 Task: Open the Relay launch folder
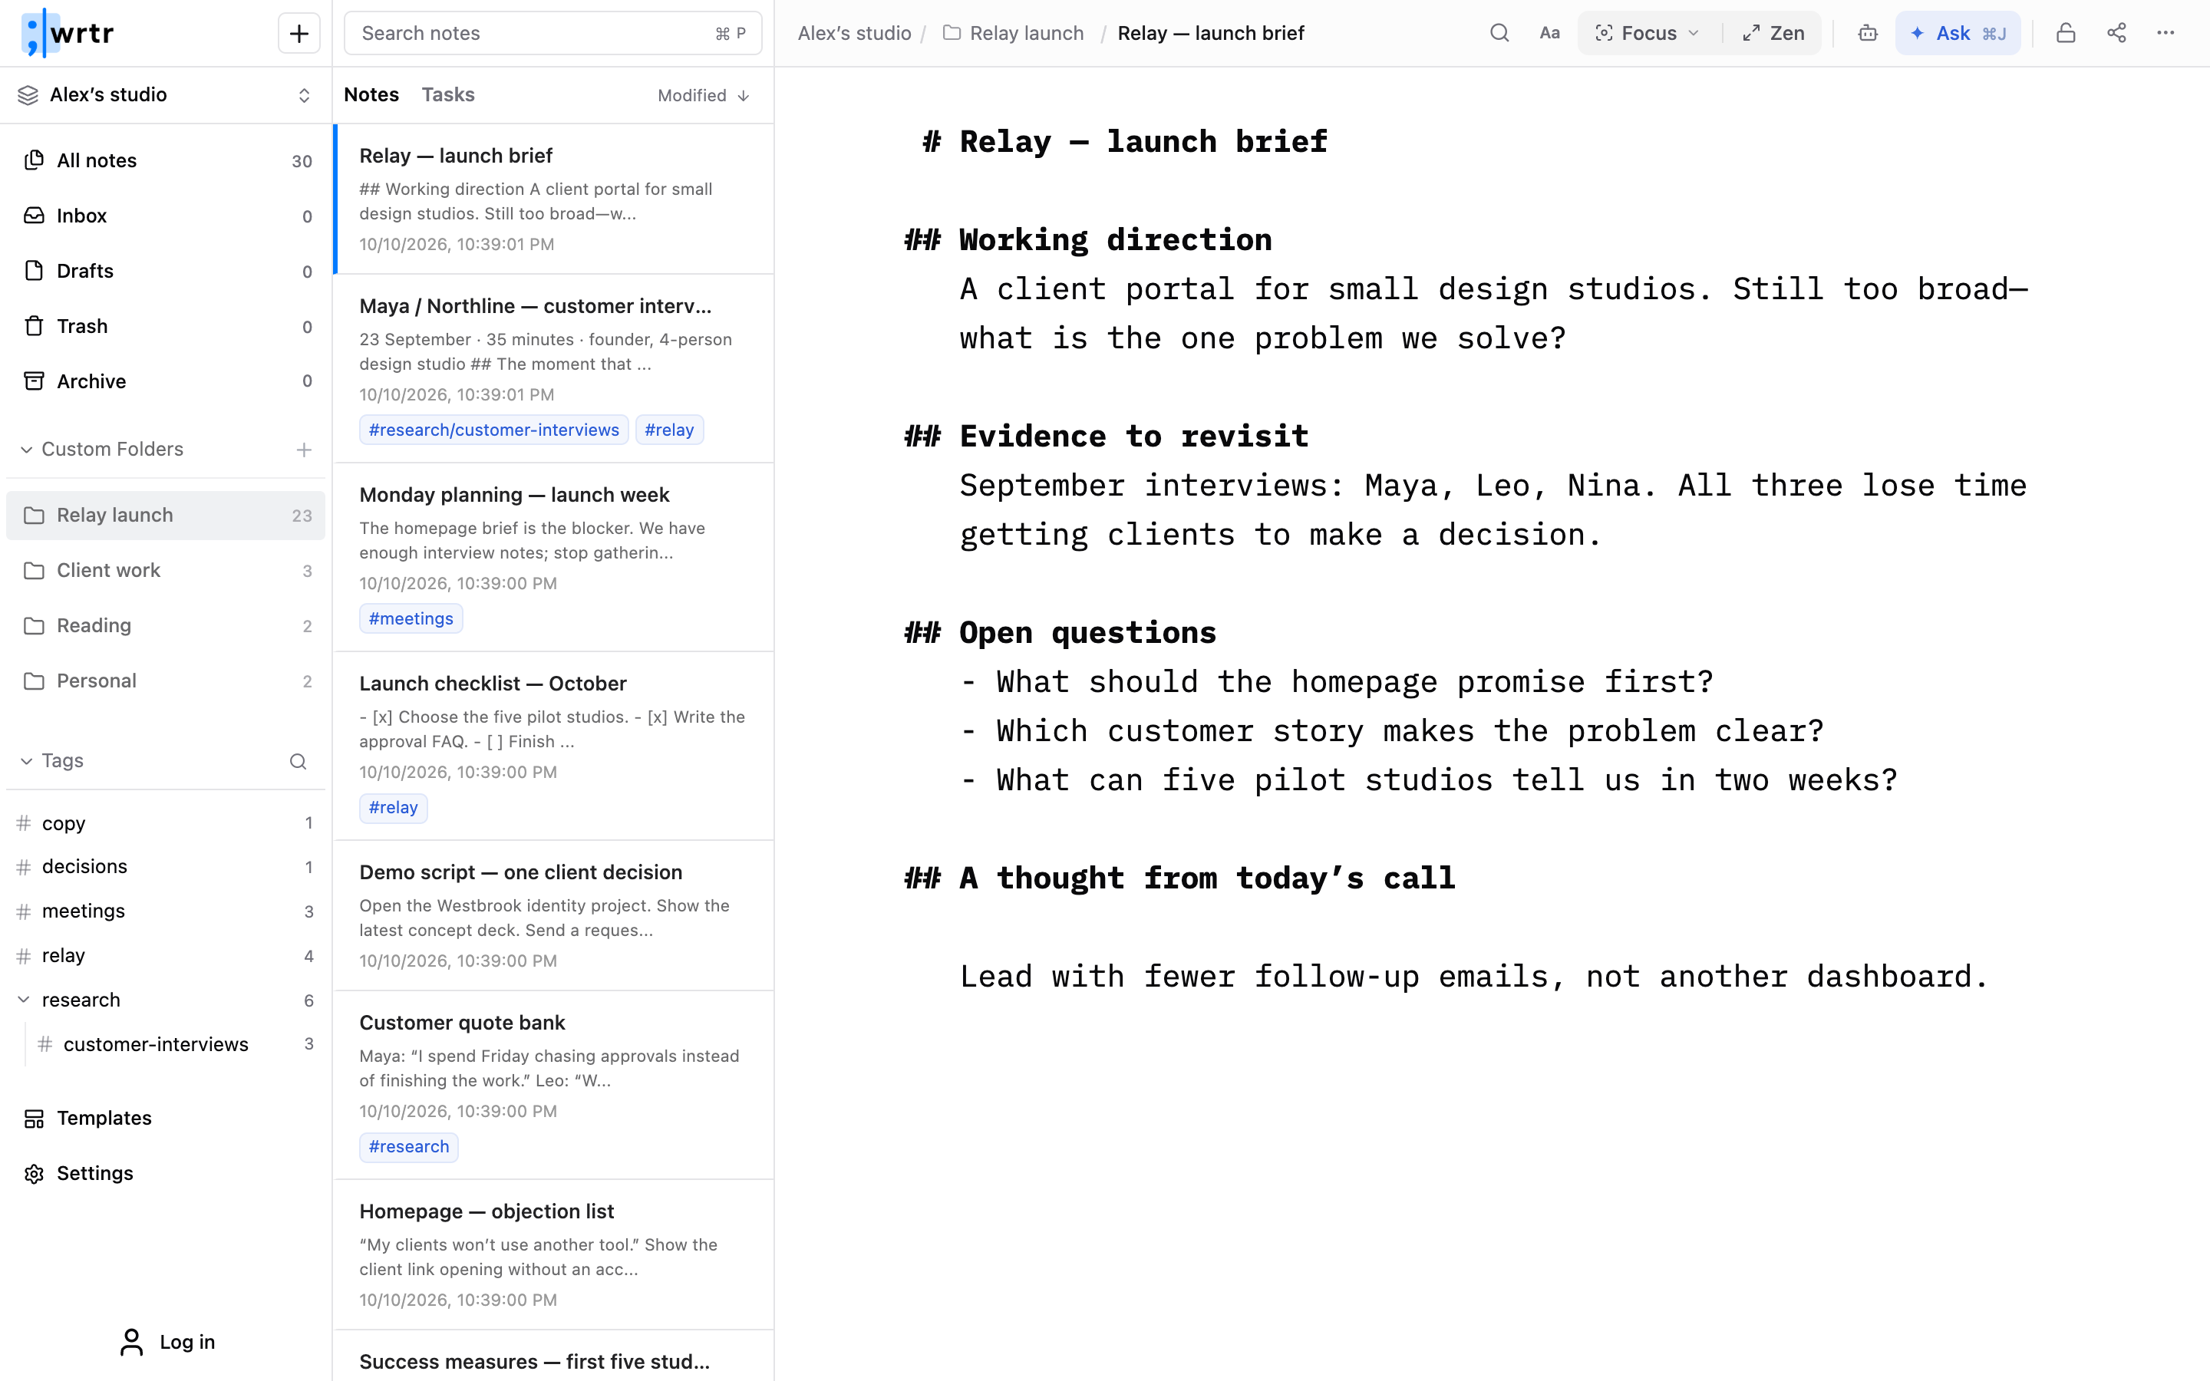click(167, 515)
